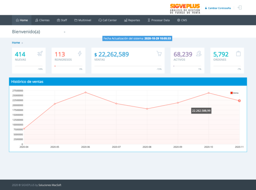Click the lightning bolt icon in Reingresos card
This screenshot has width=256, height=190.
point(80,54)
